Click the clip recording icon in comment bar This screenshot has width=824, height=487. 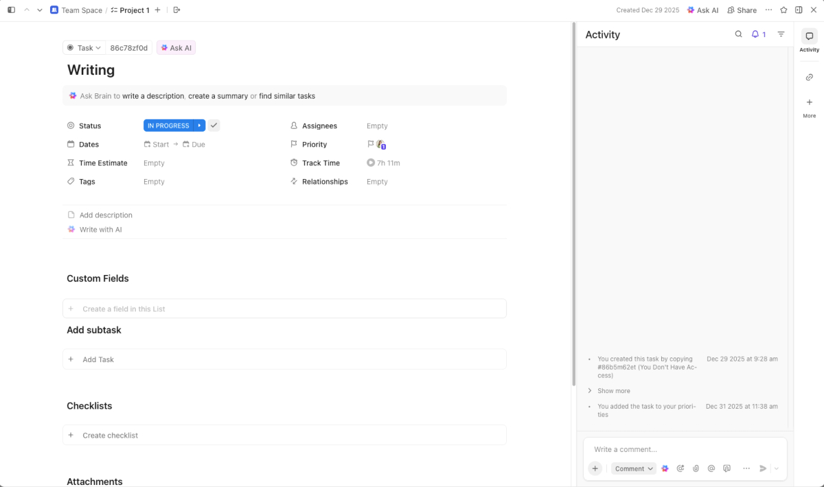726,468
